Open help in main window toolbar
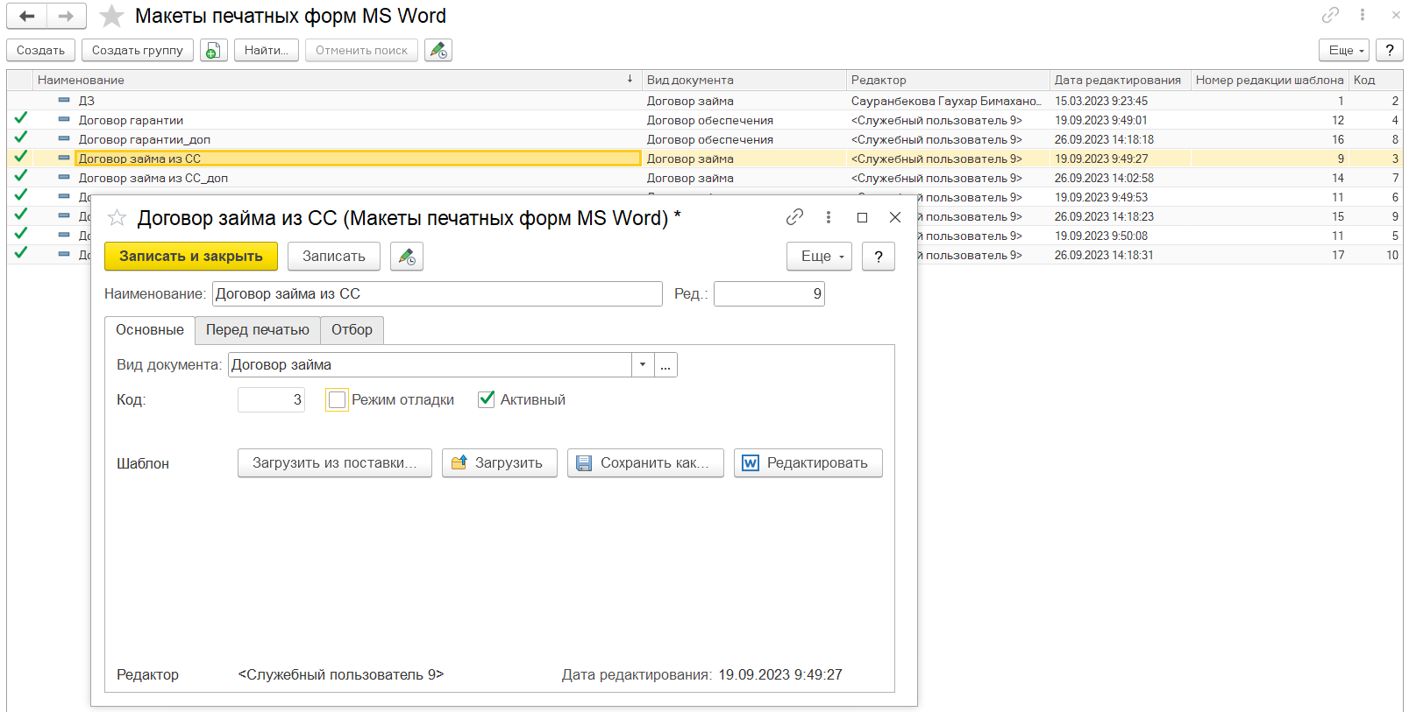 pyautogui.click(x=1390, y=51)
